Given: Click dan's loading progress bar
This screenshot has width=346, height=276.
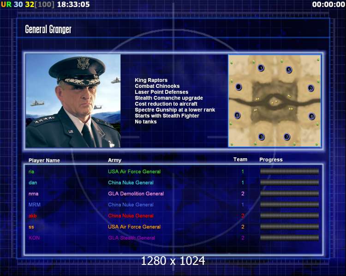Looking at the screenshot, I should (x=290, y=183).
